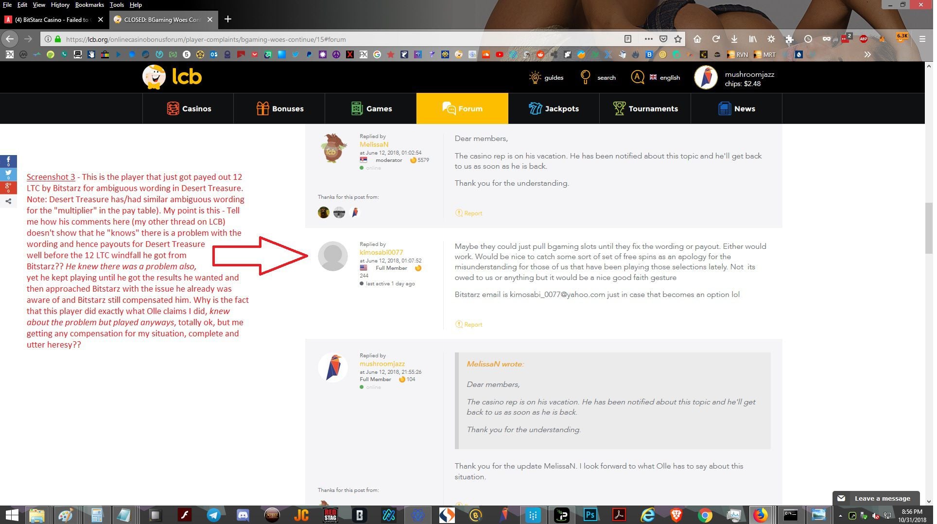937x524 pixels.
Task: Open the guides lightbulb link
Action: point(546,77)
